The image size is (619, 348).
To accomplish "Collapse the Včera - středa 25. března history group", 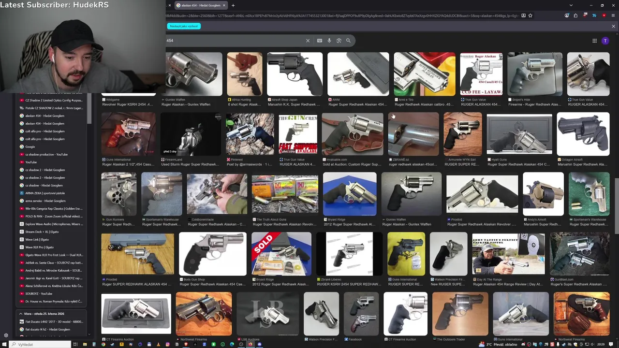I will pos(21,314).
